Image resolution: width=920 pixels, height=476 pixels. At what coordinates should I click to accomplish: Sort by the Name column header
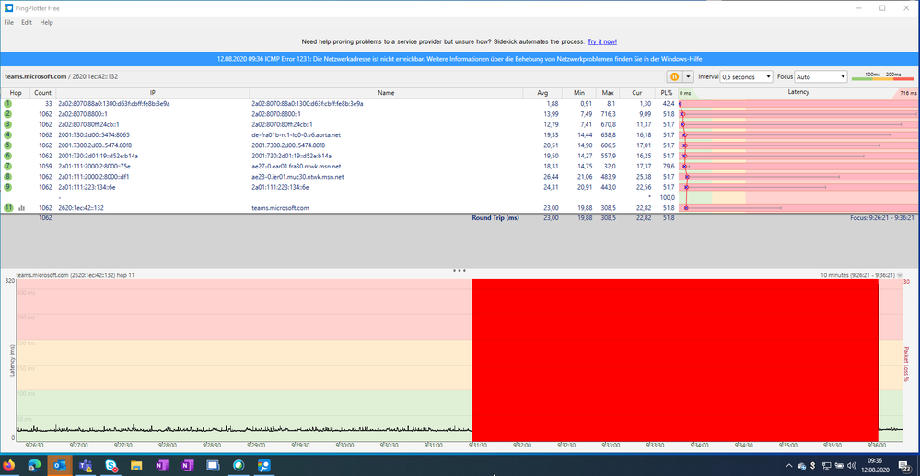tap(386, 93)
